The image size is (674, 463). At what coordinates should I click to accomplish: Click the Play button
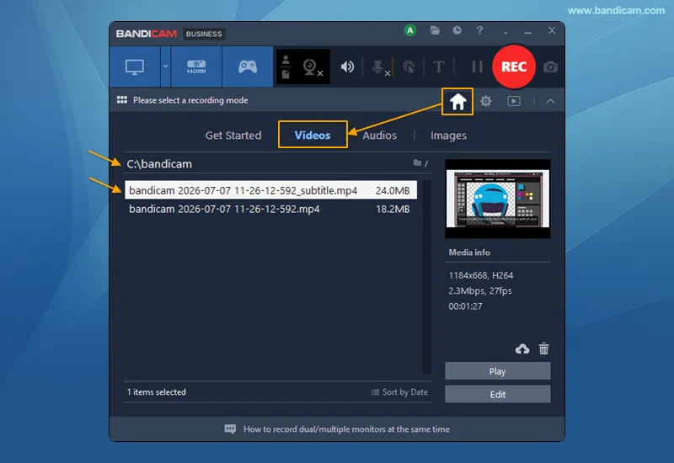(x=497, y=371)
